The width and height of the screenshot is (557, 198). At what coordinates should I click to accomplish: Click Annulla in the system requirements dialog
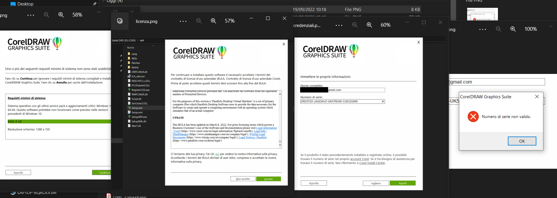click(x=18, y=172)
